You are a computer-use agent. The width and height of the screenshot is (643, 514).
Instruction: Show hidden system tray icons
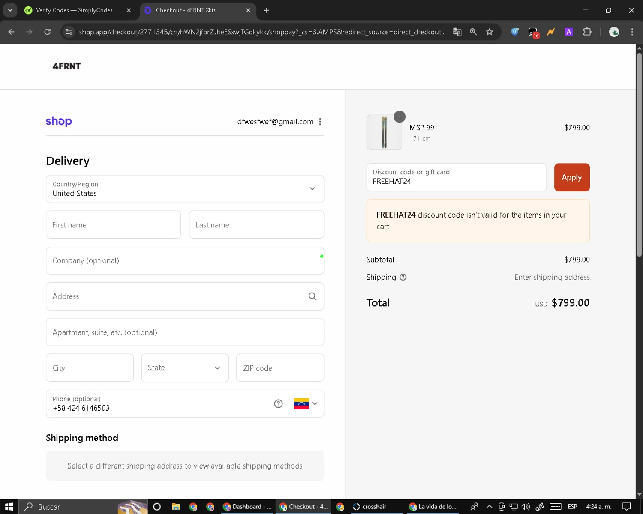[x=489, y=507]
